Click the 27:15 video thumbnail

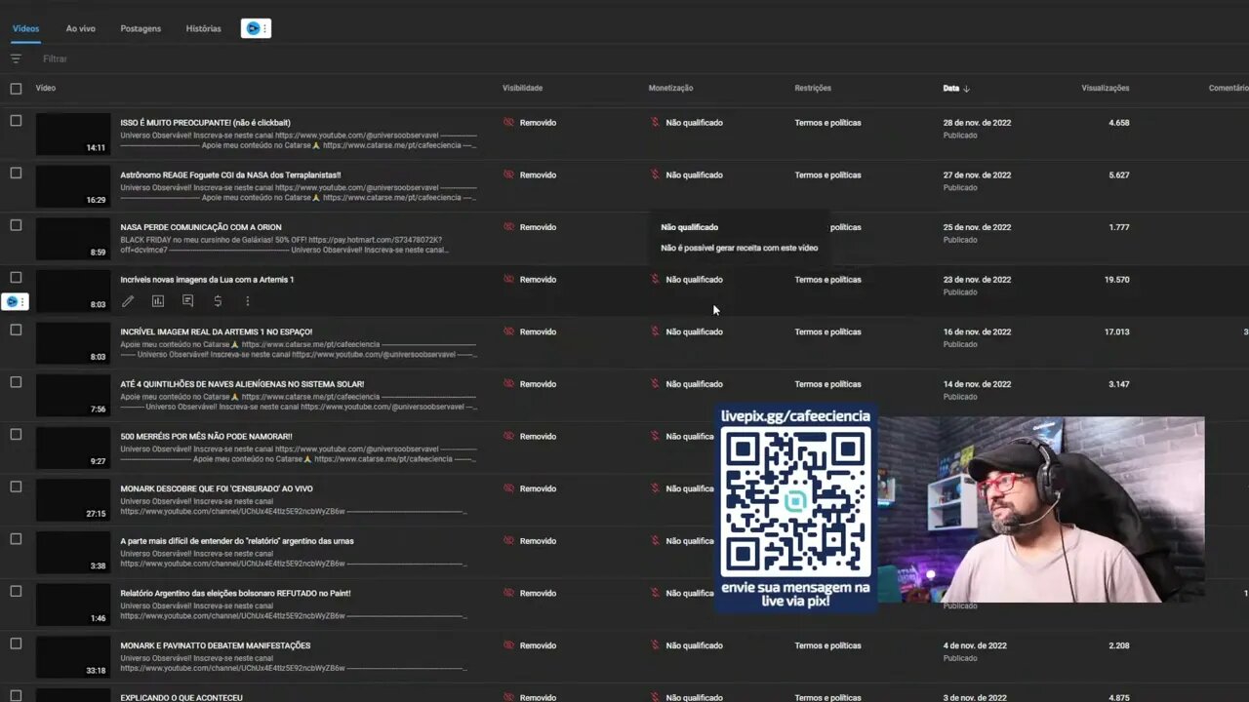click(x=73, y=500)
